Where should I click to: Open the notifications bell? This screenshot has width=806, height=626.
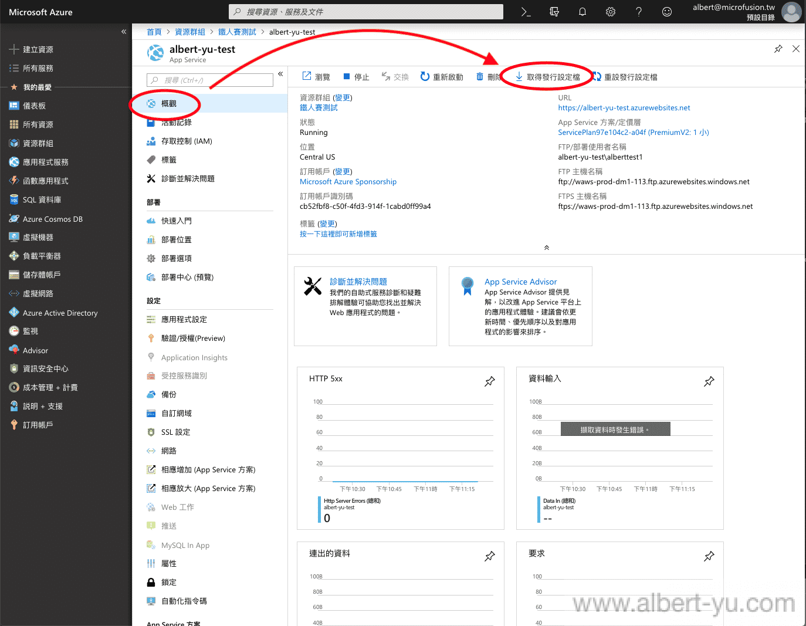click(582, 12)
